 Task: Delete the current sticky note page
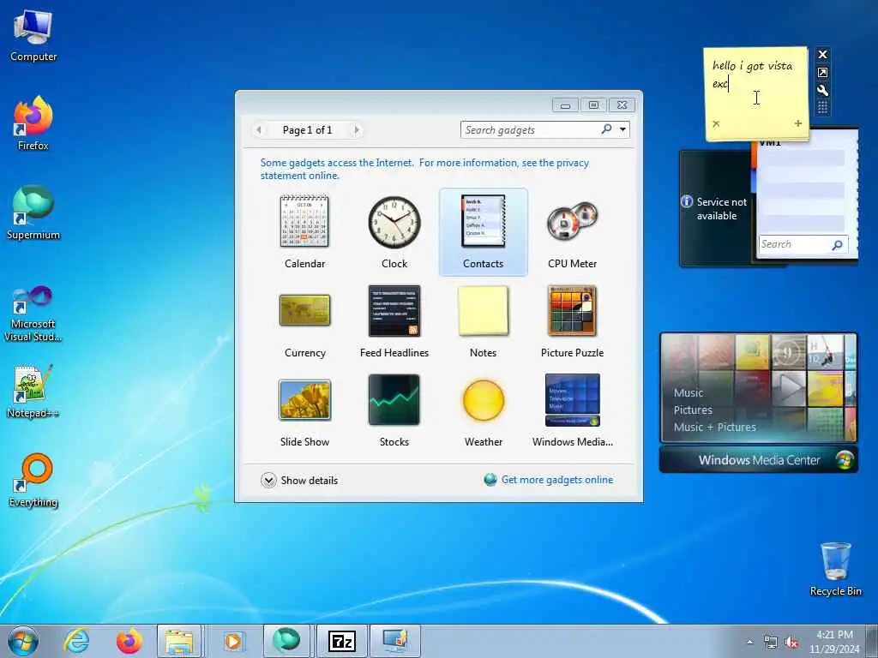click(716, 123)
